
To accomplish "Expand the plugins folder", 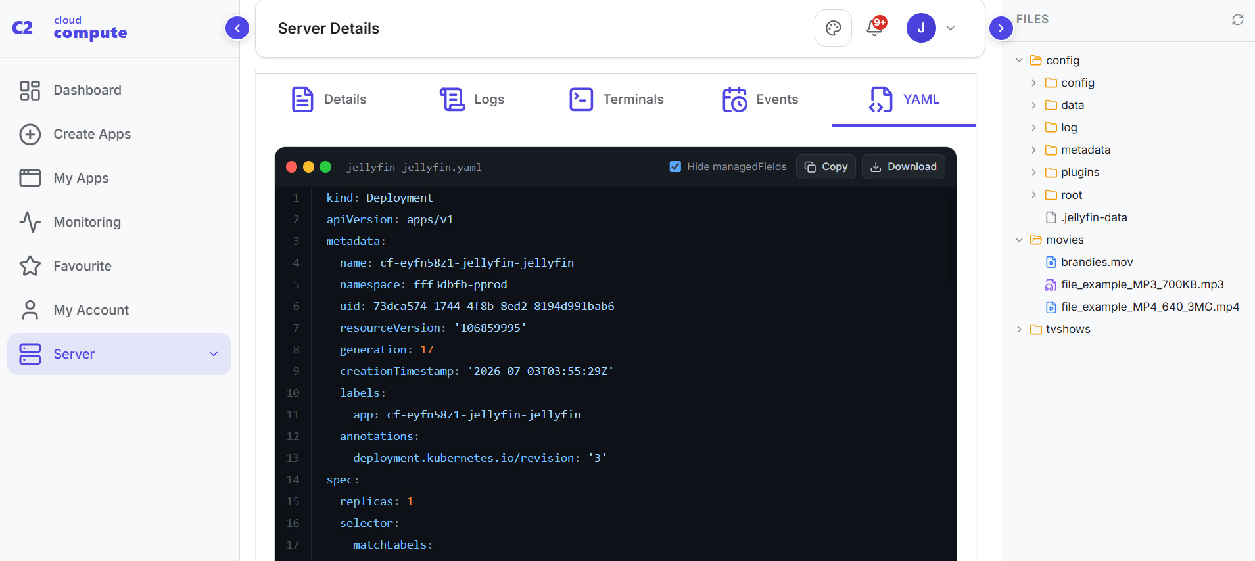I will point(1033,172).
